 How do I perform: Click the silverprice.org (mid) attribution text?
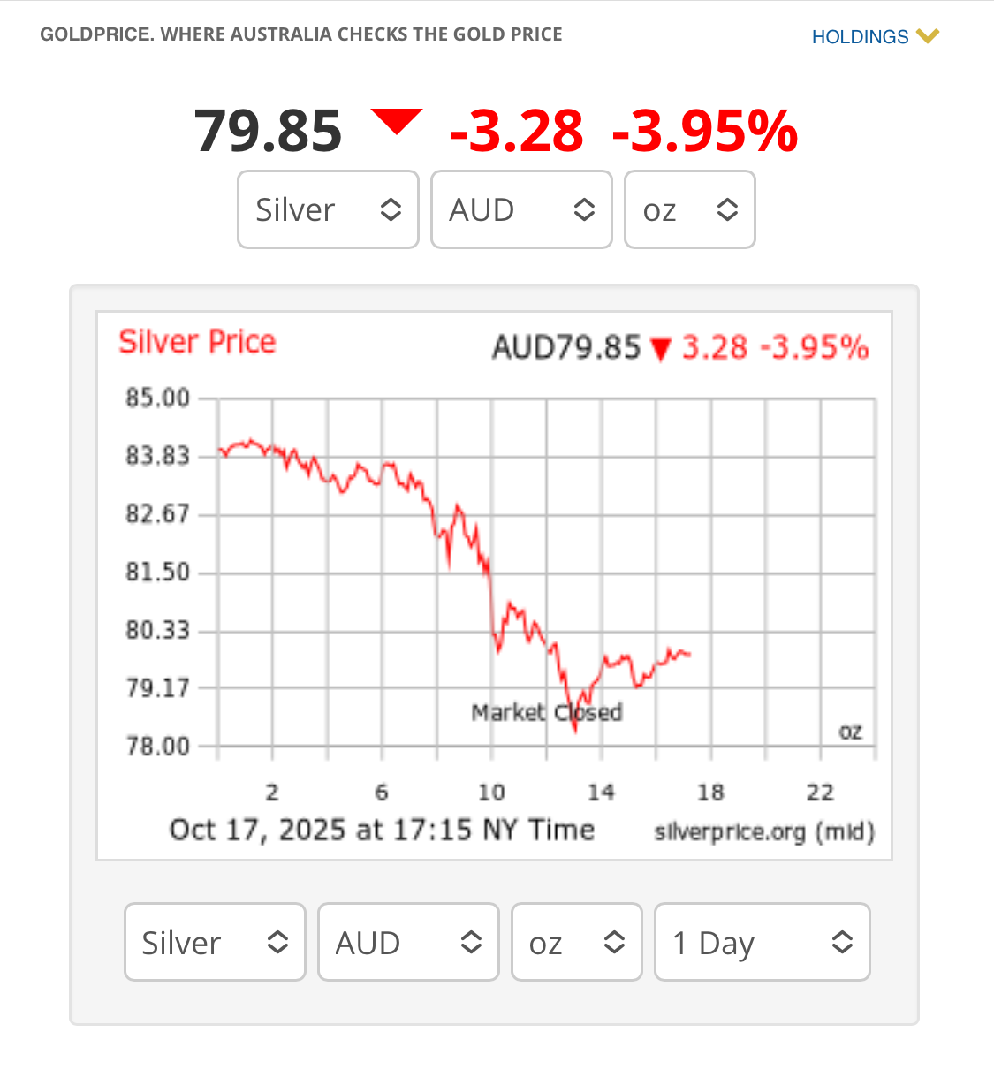click(x=763, y=832)
